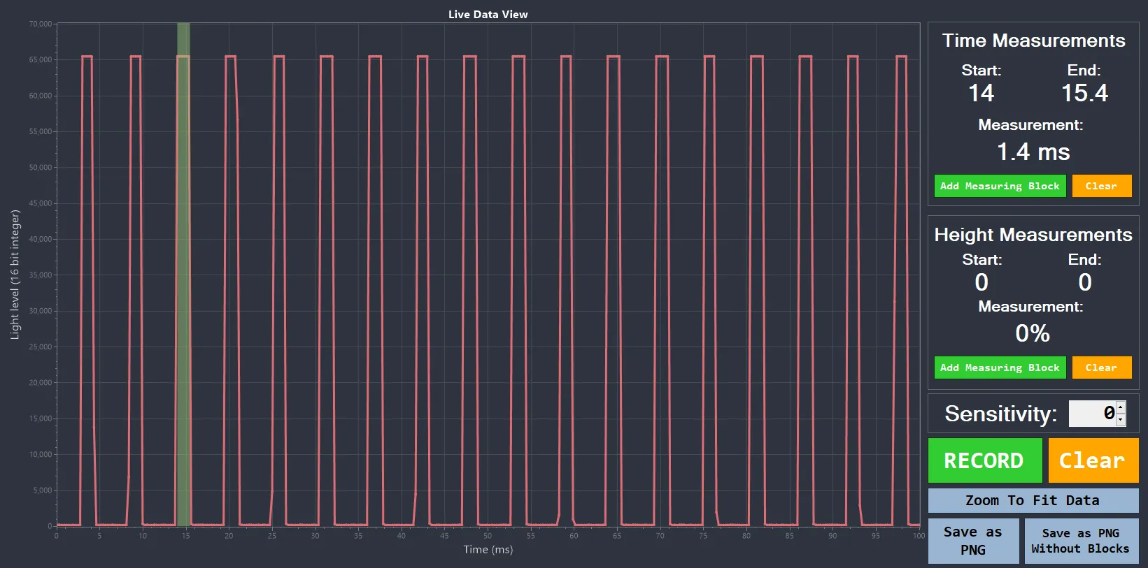
Task: Decrease Sensitivity using the down arrow
Action: [1121, 420]
